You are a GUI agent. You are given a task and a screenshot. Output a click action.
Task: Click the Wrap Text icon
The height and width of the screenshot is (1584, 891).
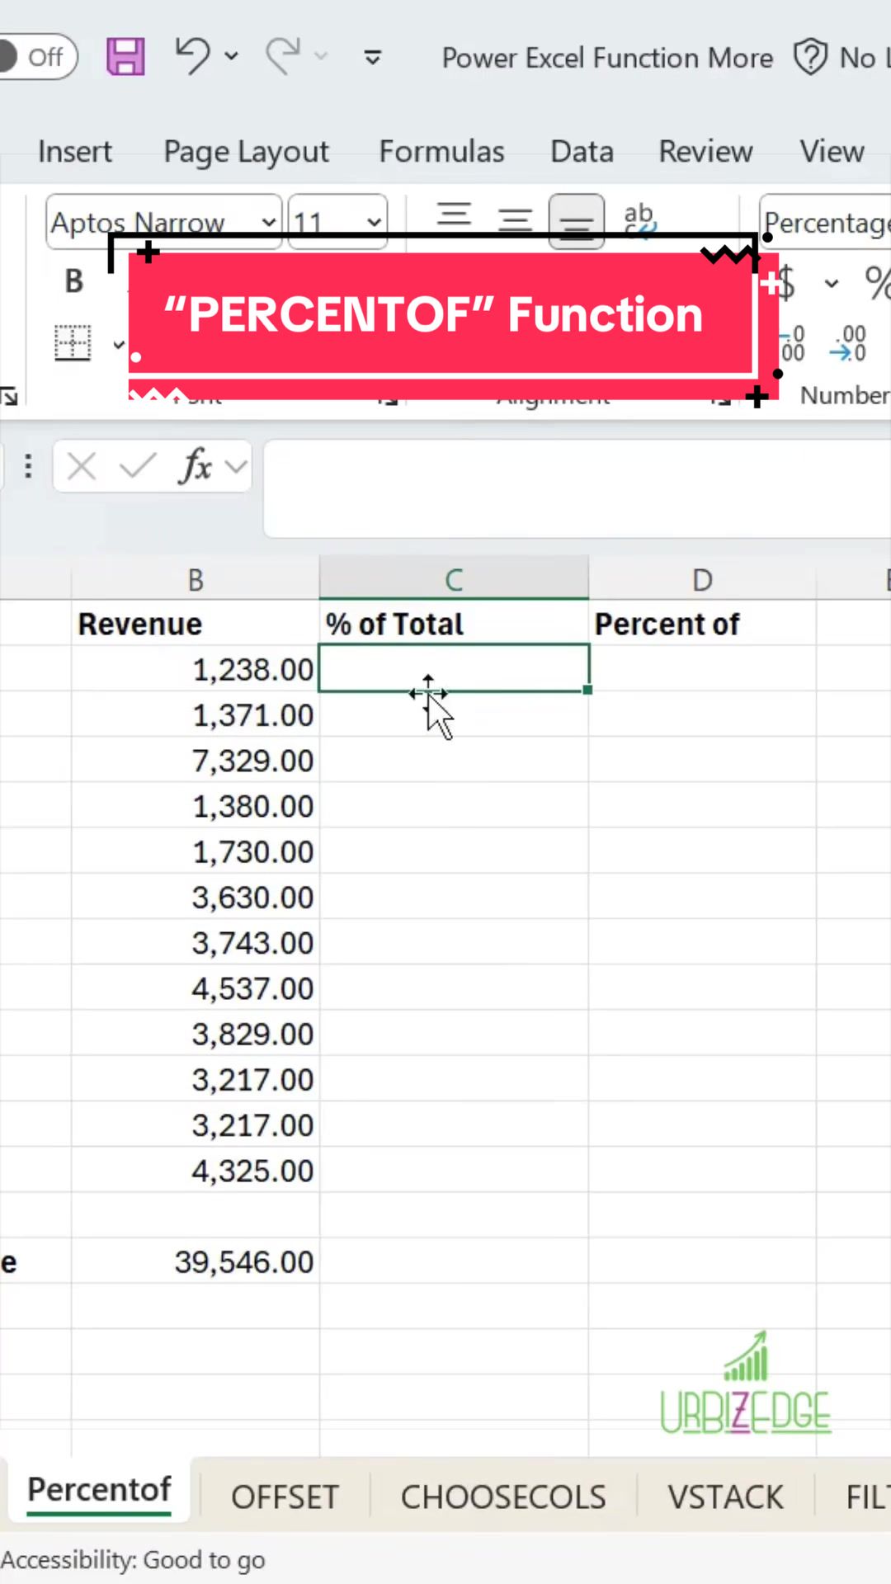639,219
